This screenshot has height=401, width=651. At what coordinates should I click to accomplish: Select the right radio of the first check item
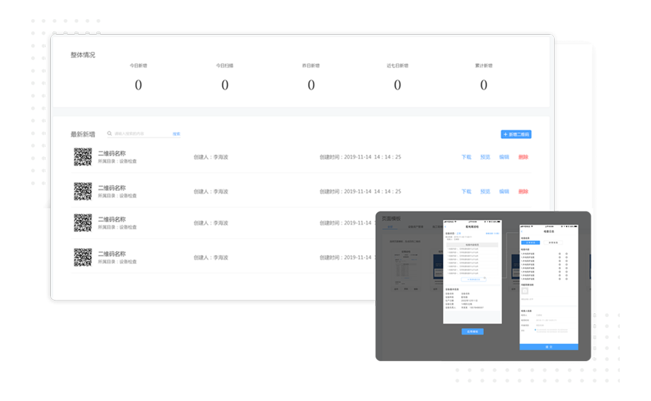click(x=567, y=254)
